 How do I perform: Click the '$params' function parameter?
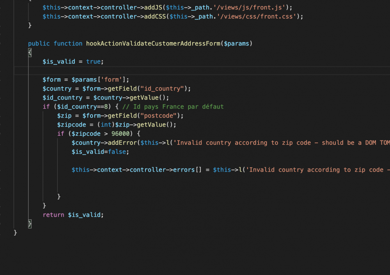coord(237,44)
